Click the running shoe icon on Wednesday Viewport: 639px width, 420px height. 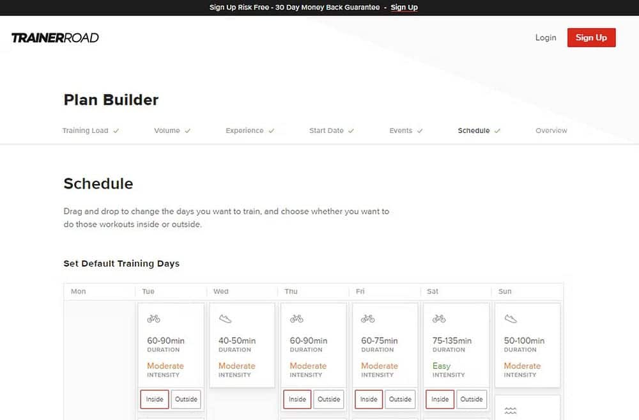[x=225, y=318]
